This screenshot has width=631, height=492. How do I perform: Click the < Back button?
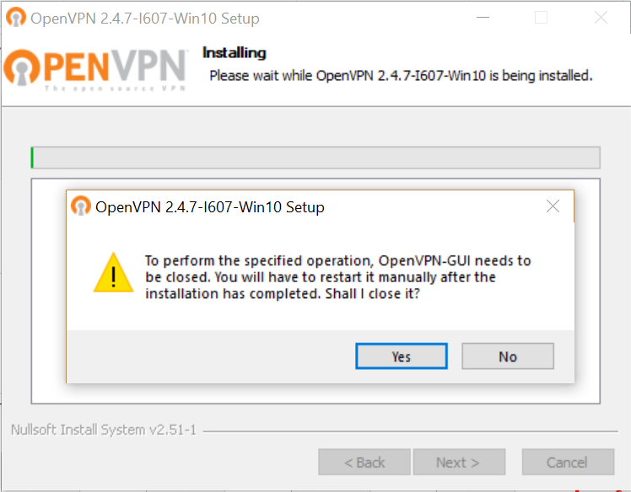(x=364, y=462)
